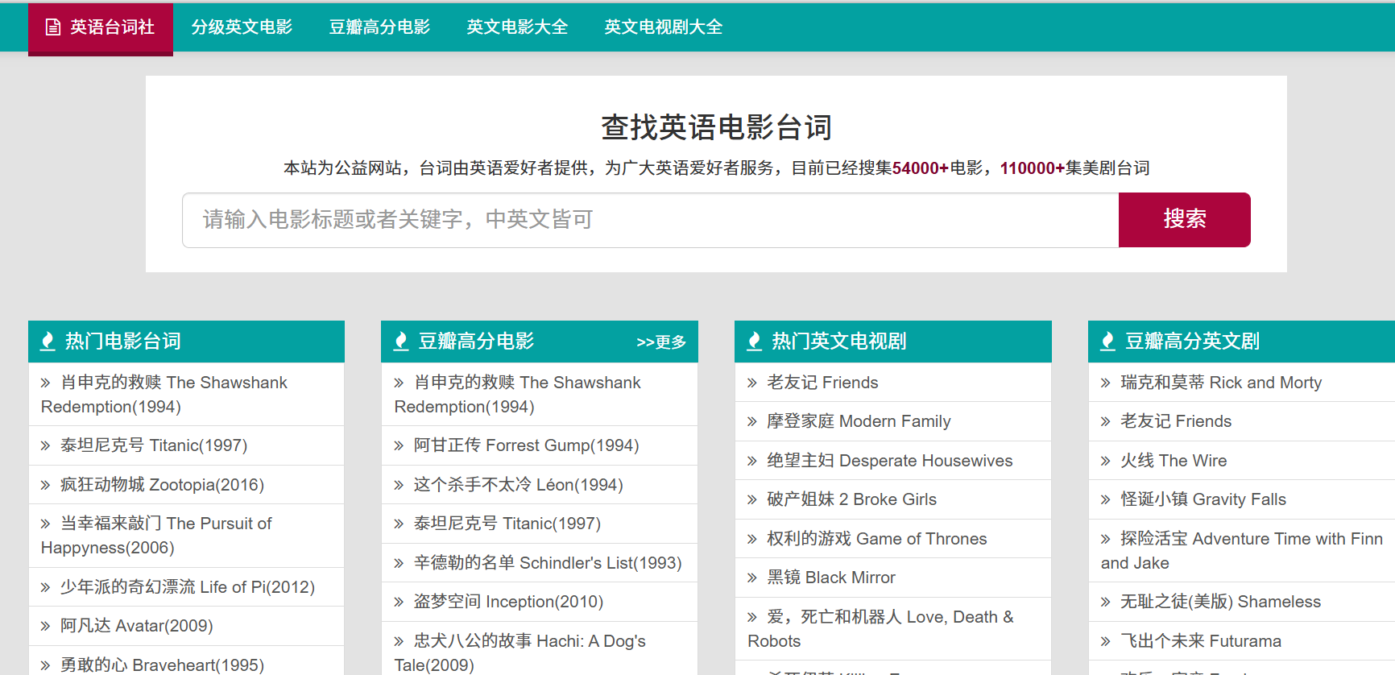
Task: Click the » arrow before 阿凡达 Avatar
Action: (46, 627)
